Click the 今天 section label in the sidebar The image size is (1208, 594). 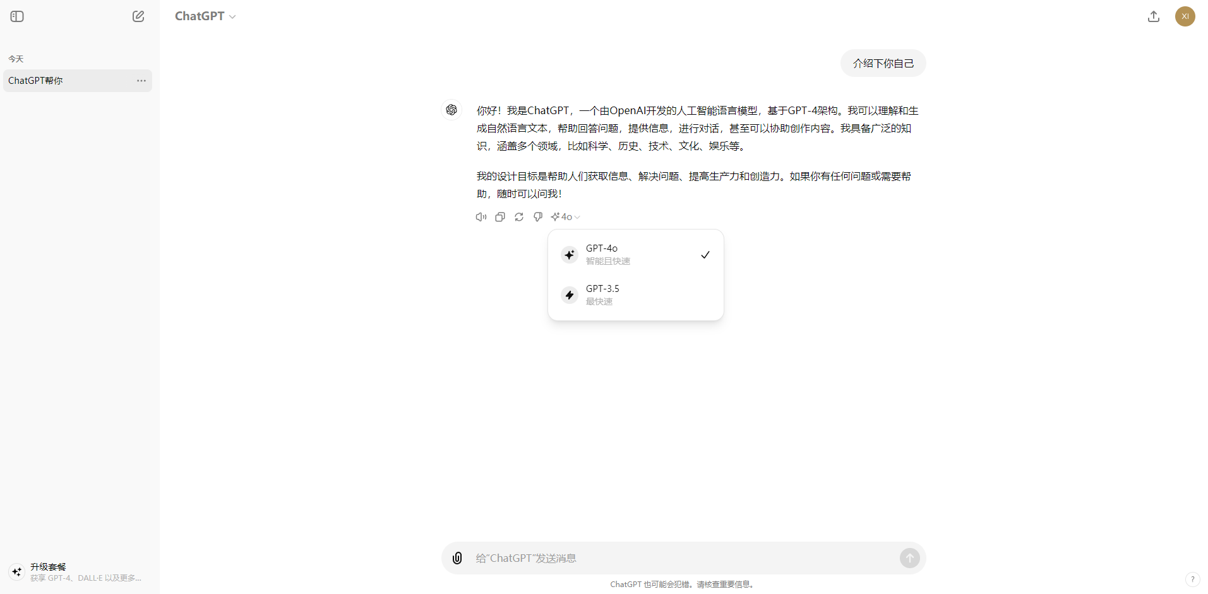(x=16, y=59)
